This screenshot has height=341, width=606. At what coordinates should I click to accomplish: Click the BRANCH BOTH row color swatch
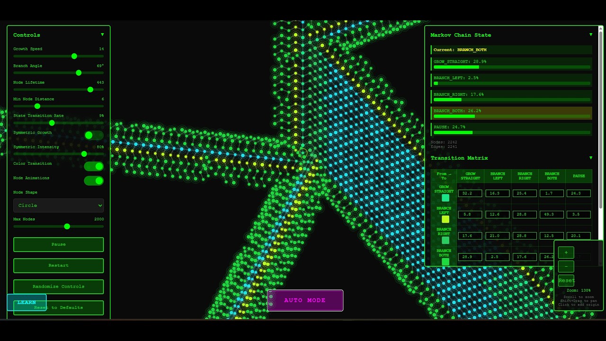[x=445, y=261]
